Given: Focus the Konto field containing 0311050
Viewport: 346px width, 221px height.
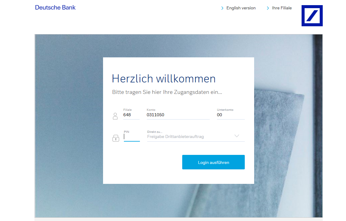Looking at the screenshot, I should click(178, 115).
